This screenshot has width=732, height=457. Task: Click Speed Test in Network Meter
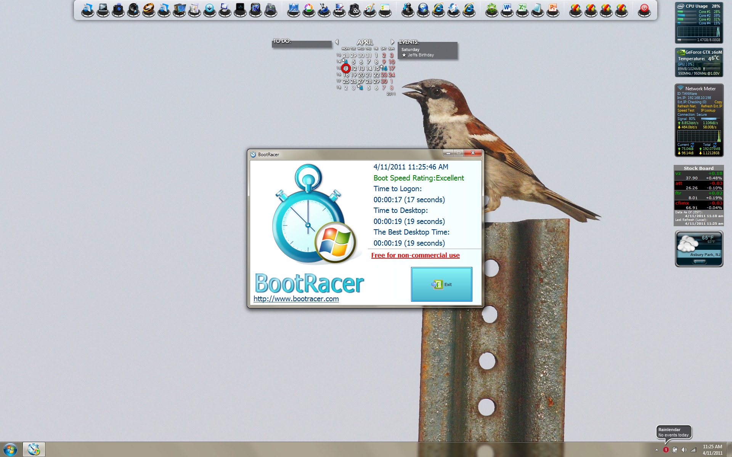[685, 110]
